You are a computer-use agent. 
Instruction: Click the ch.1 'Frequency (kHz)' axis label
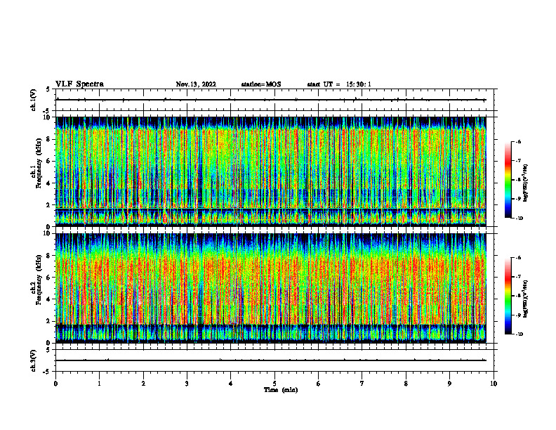(x=39, y=163)
